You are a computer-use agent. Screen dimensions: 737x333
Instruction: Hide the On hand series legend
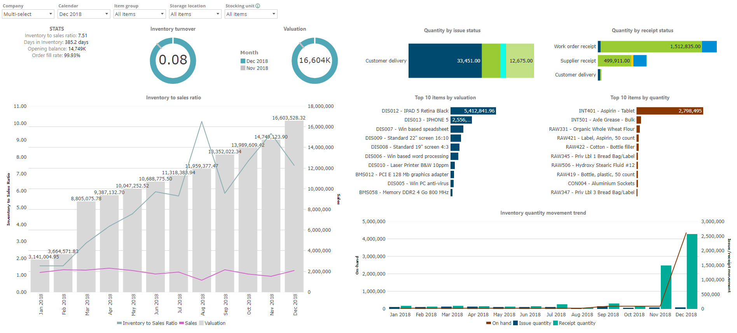click(499, 323)
